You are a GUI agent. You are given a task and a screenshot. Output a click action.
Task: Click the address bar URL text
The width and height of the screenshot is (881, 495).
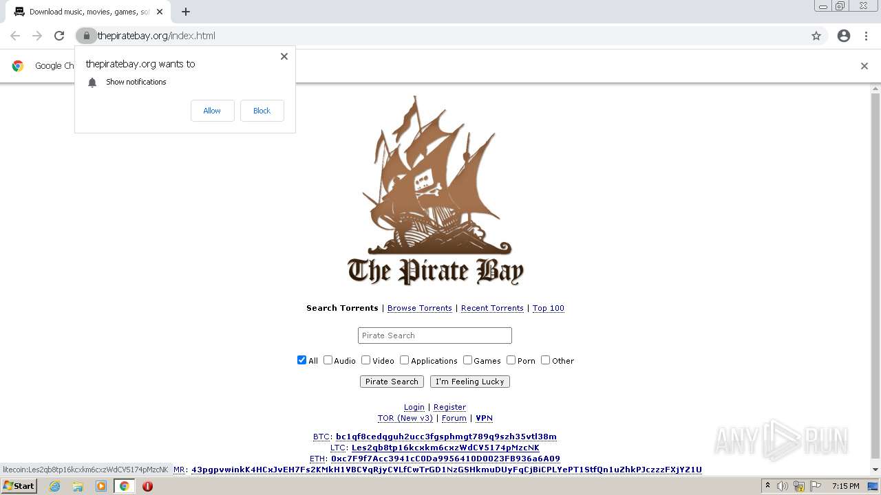point(156,36)
